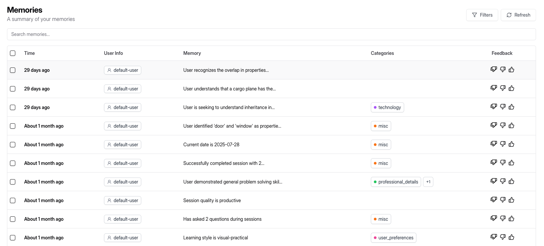Select the 'cargo plane' memory row checkbox
Viewport: 544px width, 246px height.
[x=13, y=89]
